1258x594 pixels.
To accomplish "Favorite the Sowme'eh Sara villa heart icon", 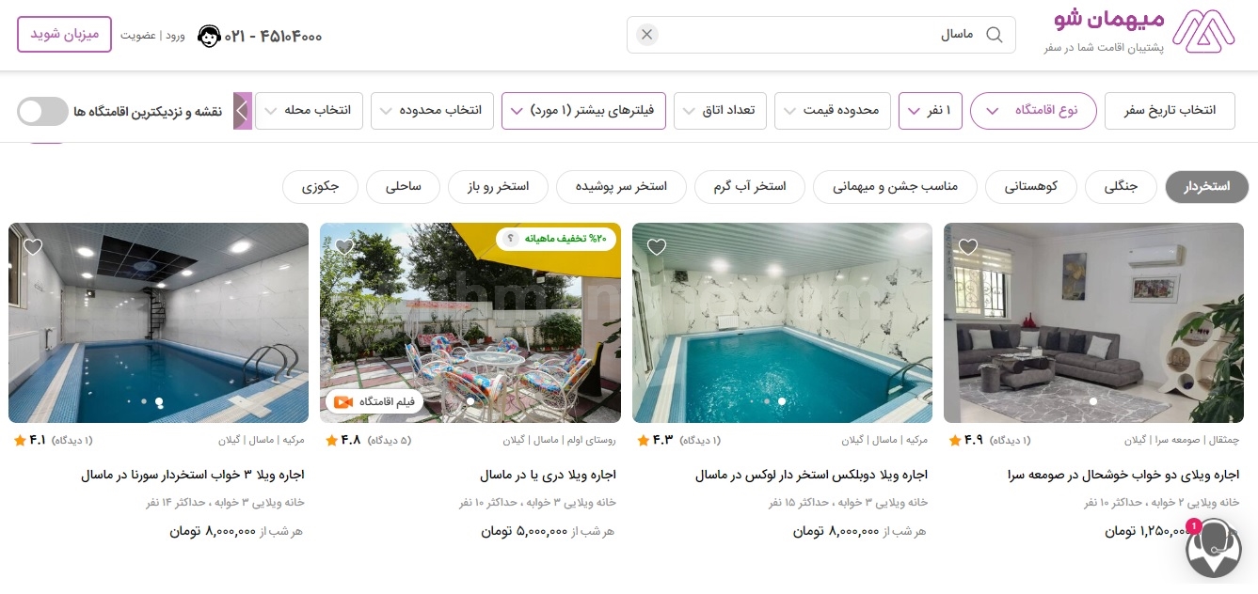I will (968, 247).
